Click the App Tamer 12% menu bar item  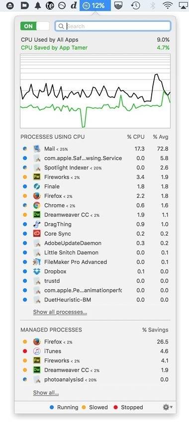click(x=95, y=5)
